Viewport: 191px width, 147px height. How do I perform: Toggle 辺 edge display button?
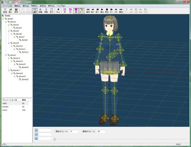click(70, 11)
